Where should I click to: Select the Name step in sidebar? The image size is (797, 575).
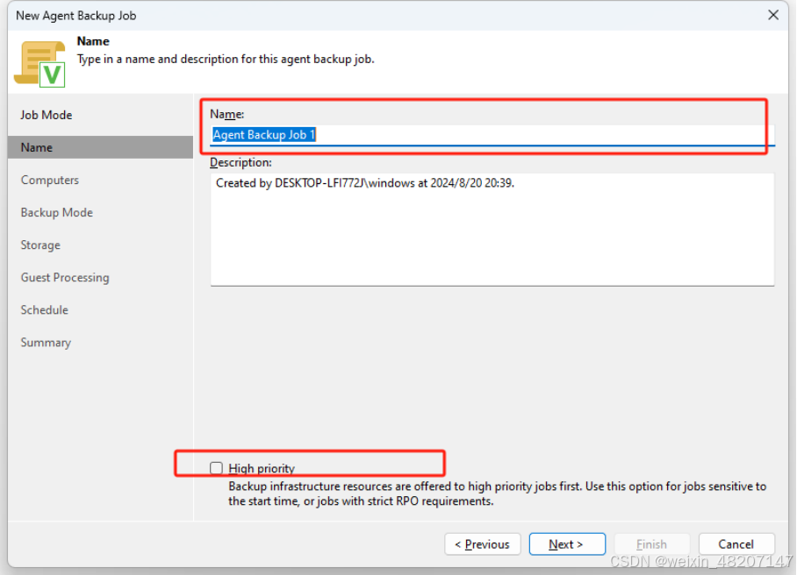[101, 147]
